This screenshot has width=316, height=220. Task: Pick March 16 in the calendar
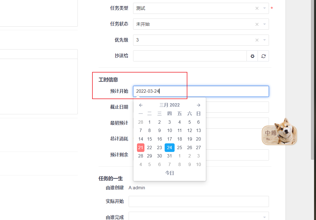159,139
